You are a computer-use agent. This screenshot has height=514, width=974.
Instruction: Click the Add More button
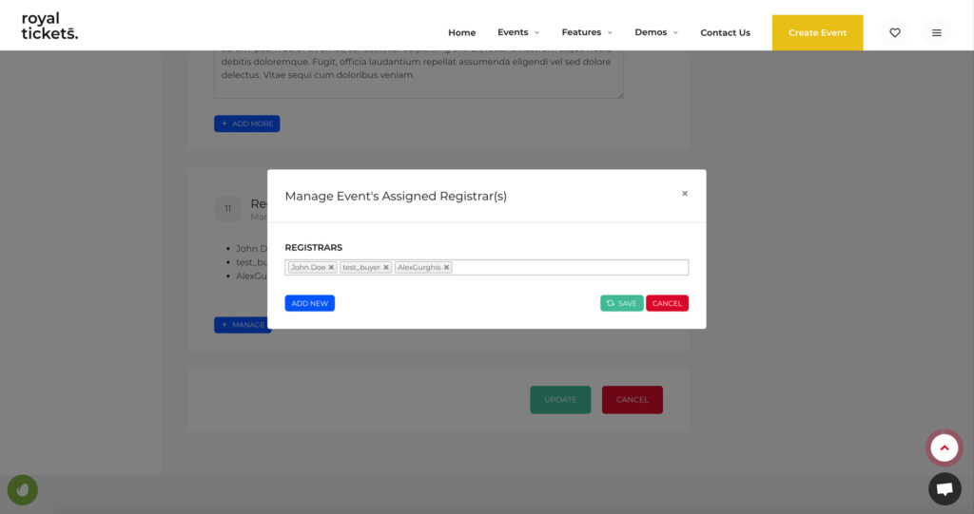[x=246, y=124]
